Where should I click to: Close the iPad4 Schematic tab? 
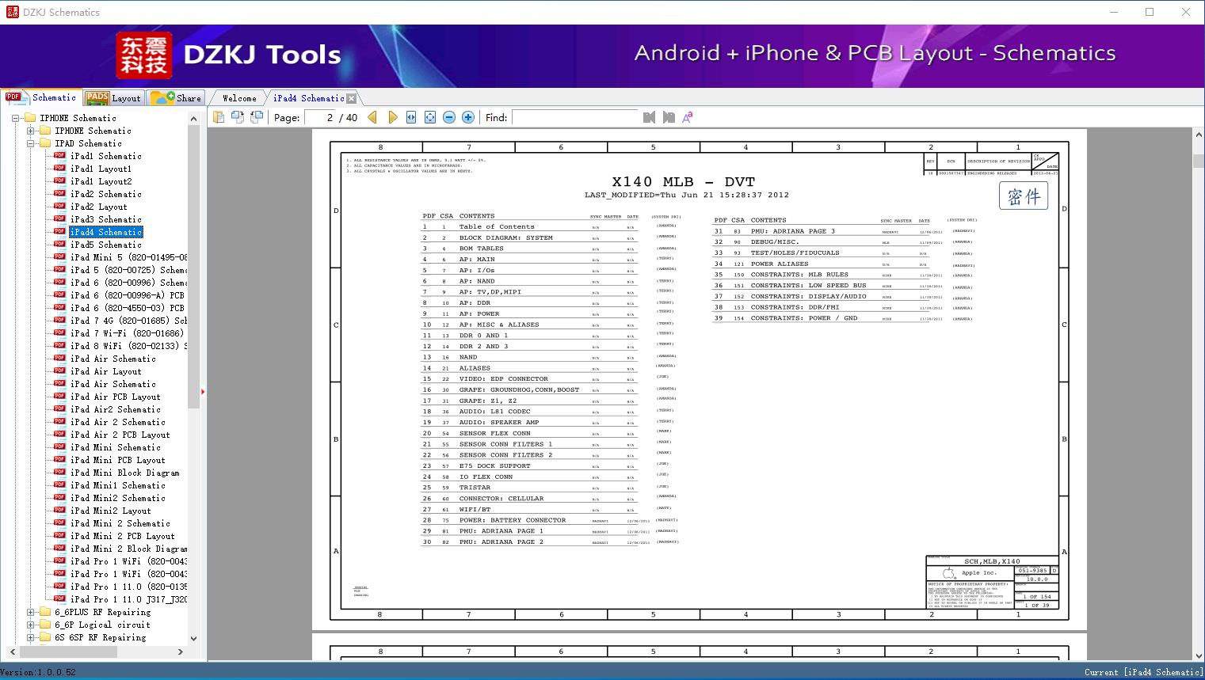[352, 98]
